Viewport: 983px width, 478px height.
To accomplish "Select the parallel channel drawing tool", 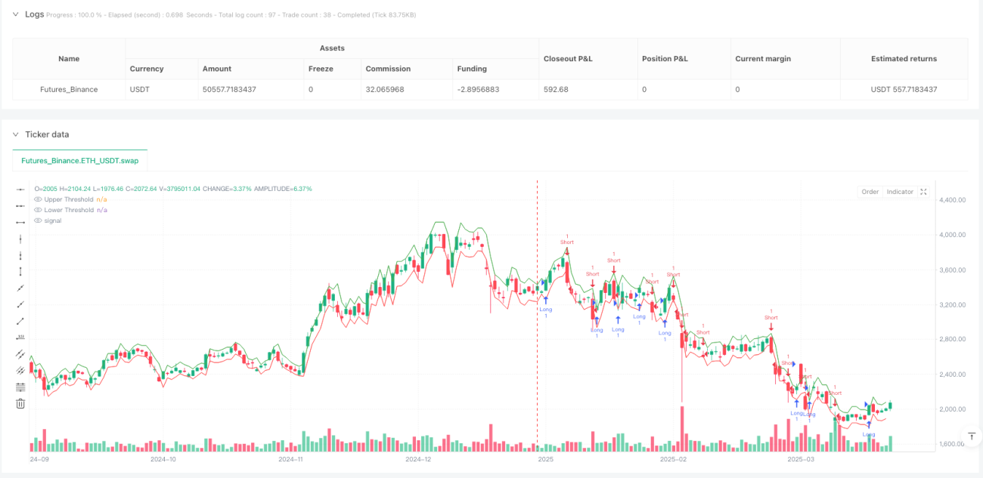I will (x=20, y=353).
